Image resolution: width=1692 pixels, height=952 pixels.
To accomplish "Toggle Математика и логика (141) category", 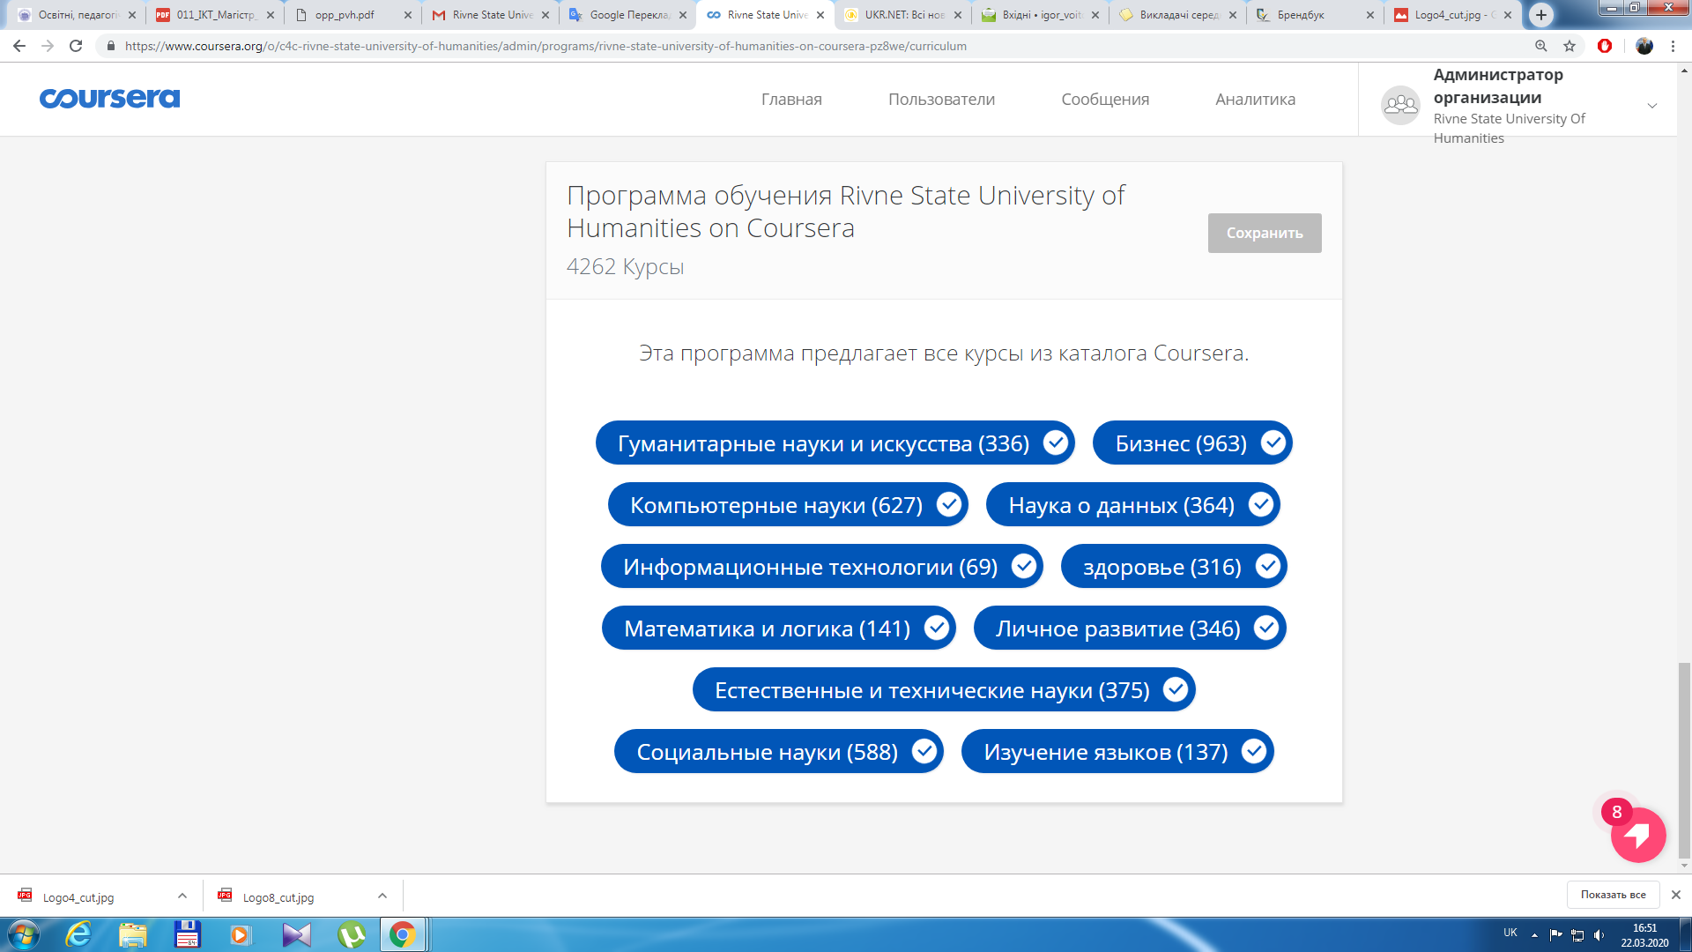I will click(x=779, y=628).
